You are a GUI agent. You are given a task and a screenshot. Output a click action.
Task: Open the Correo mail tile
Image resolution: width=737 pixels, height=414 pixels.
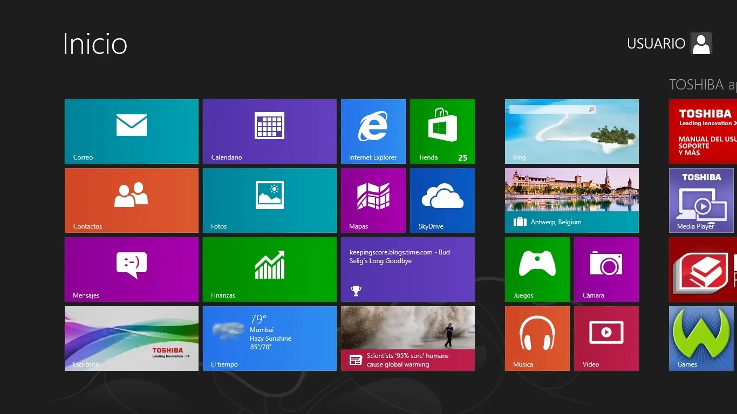(132, 132)
